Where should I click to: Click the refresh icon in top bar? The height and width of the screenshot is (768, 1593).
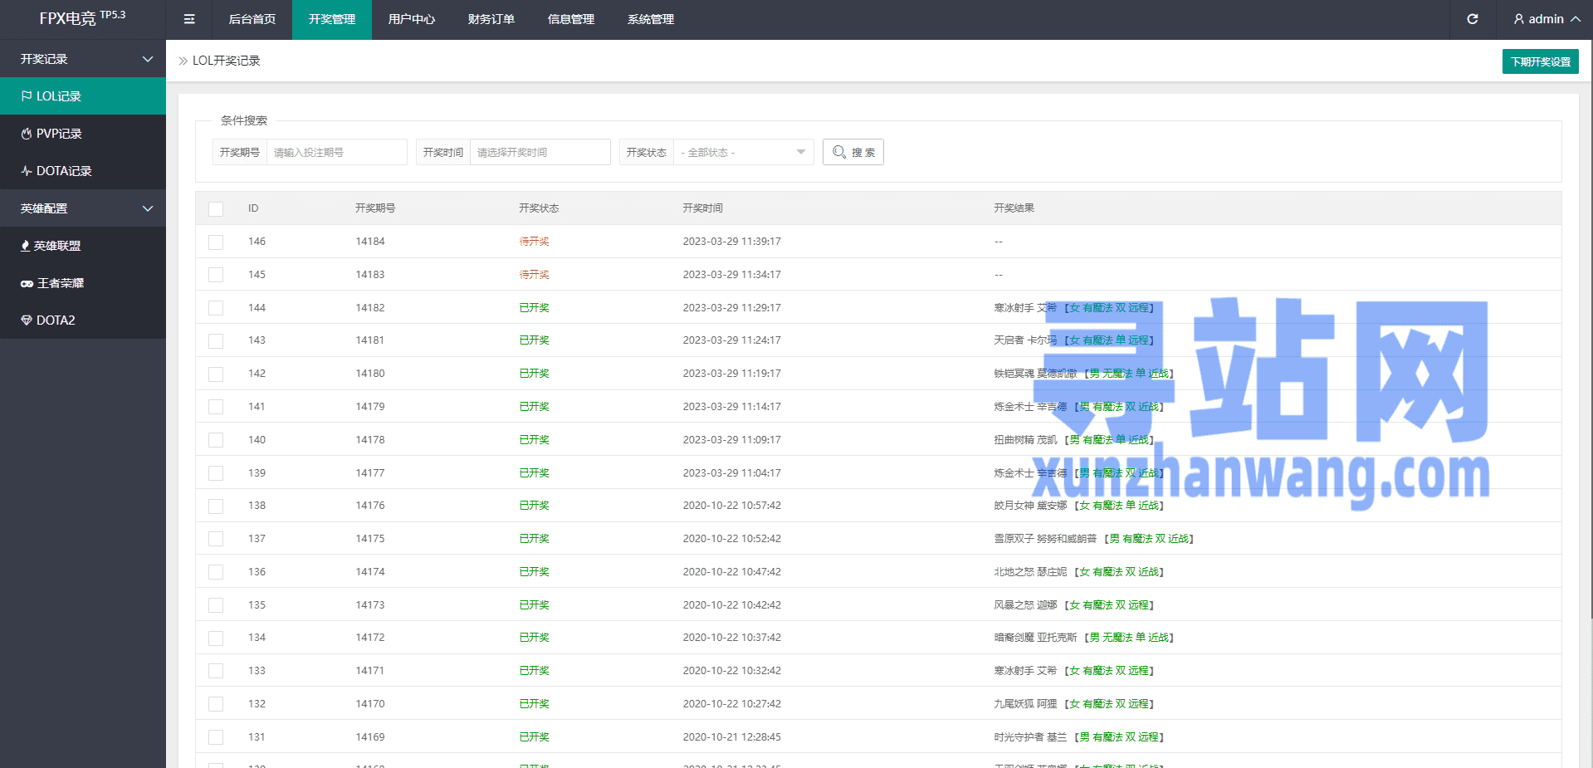[1472, 19]
